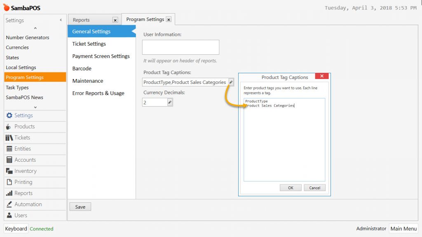
Task: Collapse the Settings side panel
Action: tap(61, 20)
